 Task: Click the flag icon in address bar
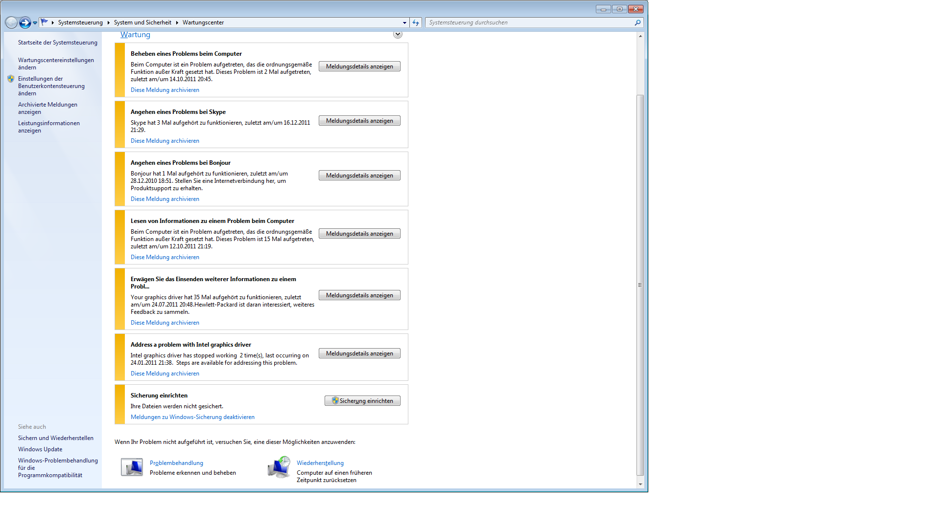tap(45, 22)
